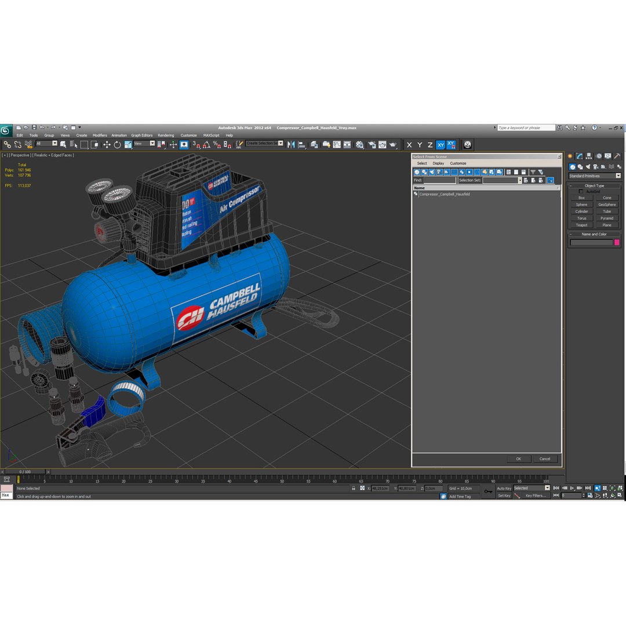Select Compressor_Campbell_Hausfeld in the list

coord(445,194)
